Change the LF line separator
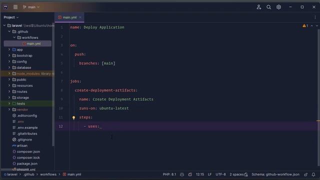The width and height of the screenshot is (320, 180). [209, 174]
